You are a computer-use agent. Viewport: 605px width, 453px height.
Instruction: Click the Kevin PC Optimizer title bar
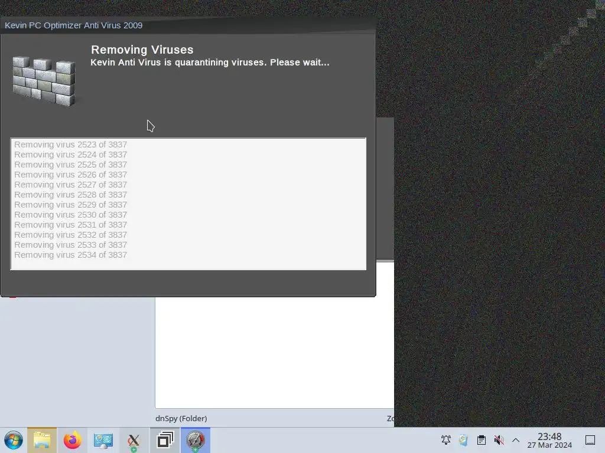pos(188,25)
